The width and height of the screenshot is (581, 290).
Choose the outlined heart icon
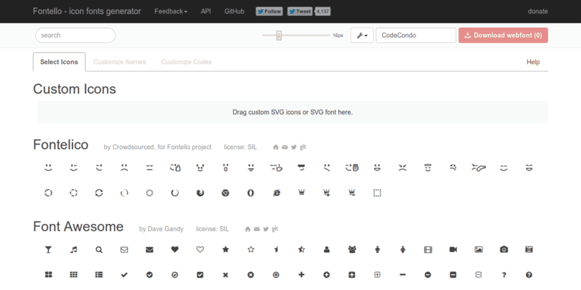[x=200, y=249]
